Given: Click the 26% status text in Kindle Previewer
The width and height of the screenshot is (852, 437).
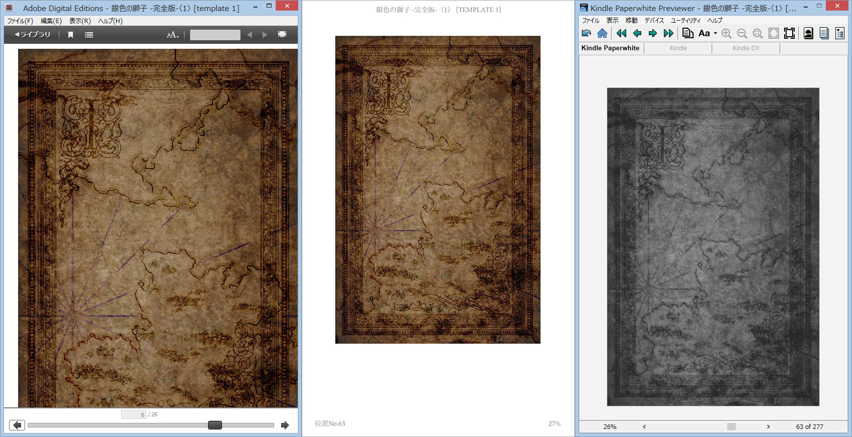Looking at the screenshot, I should tap(610, 426).
